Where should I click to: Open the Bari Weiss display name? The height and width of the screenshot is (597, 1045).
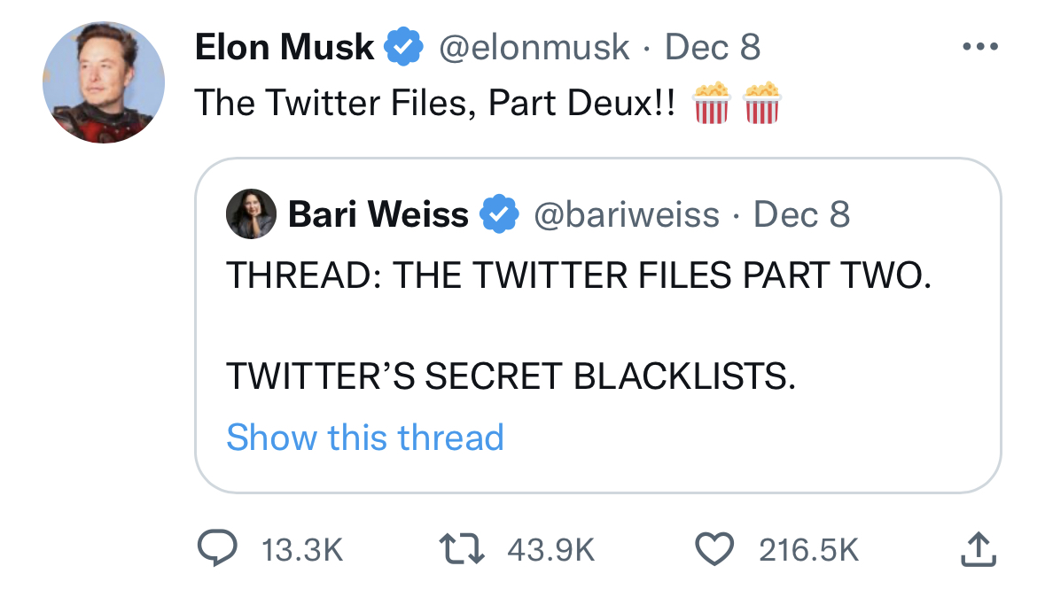pos(378,213)
